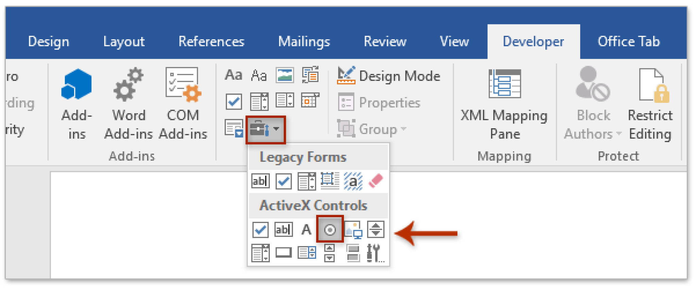The height and width of the screenshot is (290, 696).
Task: Insert ActiveX Label control
Action: 306,230
